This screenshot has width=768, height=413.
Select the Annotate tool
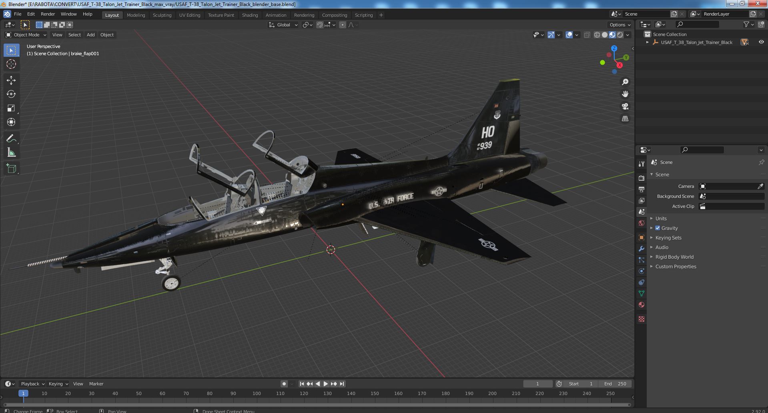tap(11, 138)
